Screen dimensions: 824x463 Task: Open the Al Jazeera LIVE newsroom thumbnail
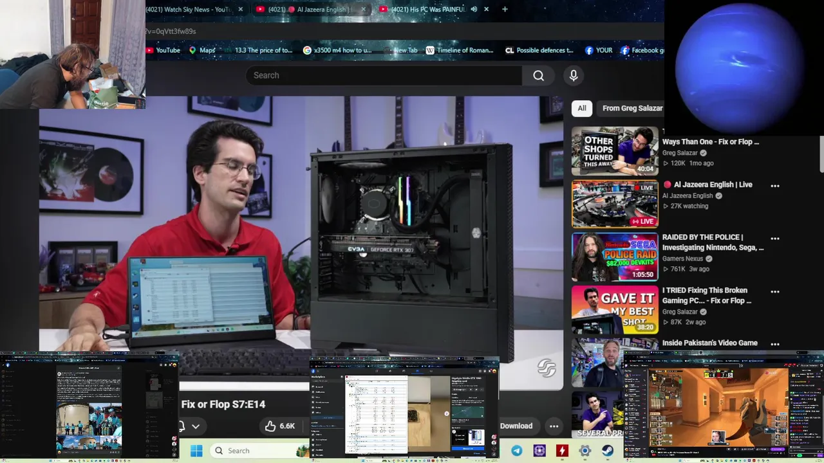(615, 204)
